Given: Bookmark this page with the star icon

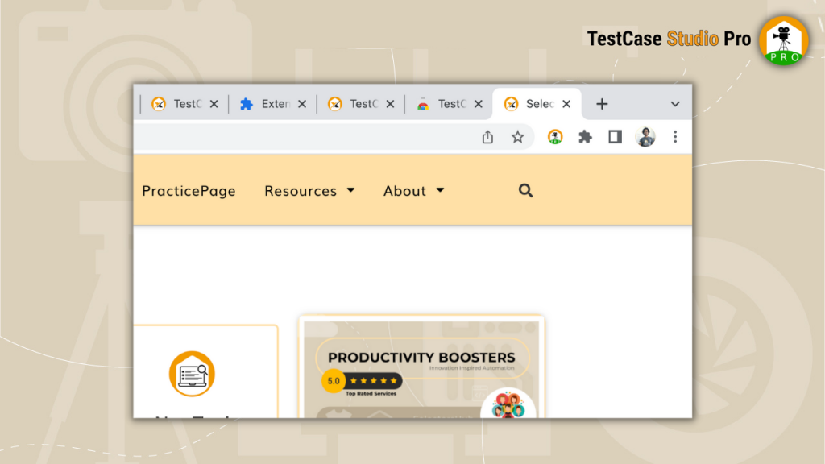Looking at the screenshot, I should coord(518,137).
